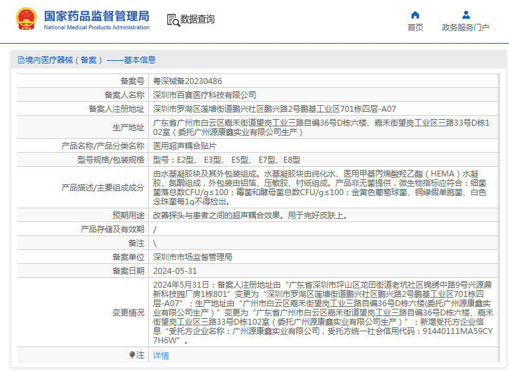This screenshot has height=371, width=509.
Task: Click the 备案单位 row label
Action: [x=128, y=257]
